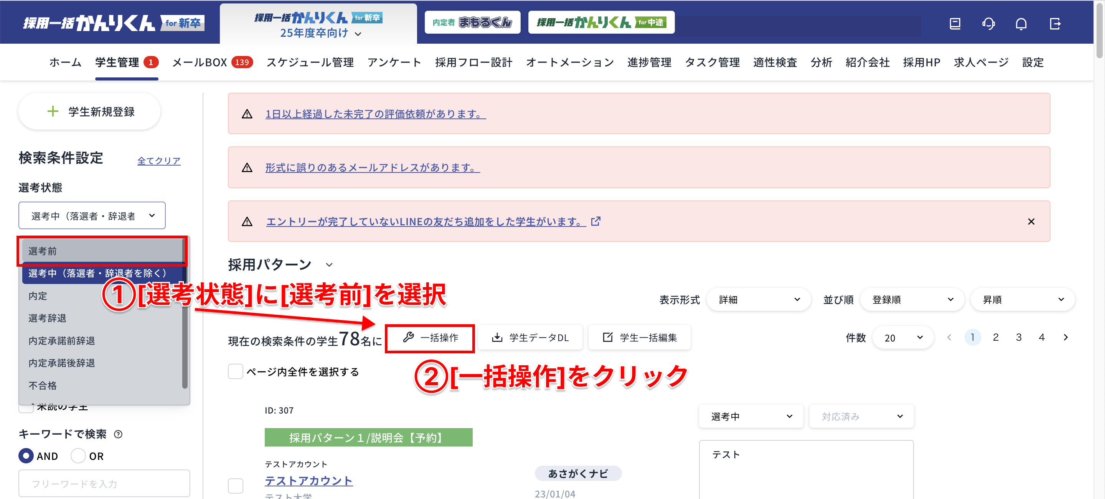This screenshot has width=1105, height=499.
Task: Check ページ内全件を選択する checkbox
Action: tap(235, 371)
